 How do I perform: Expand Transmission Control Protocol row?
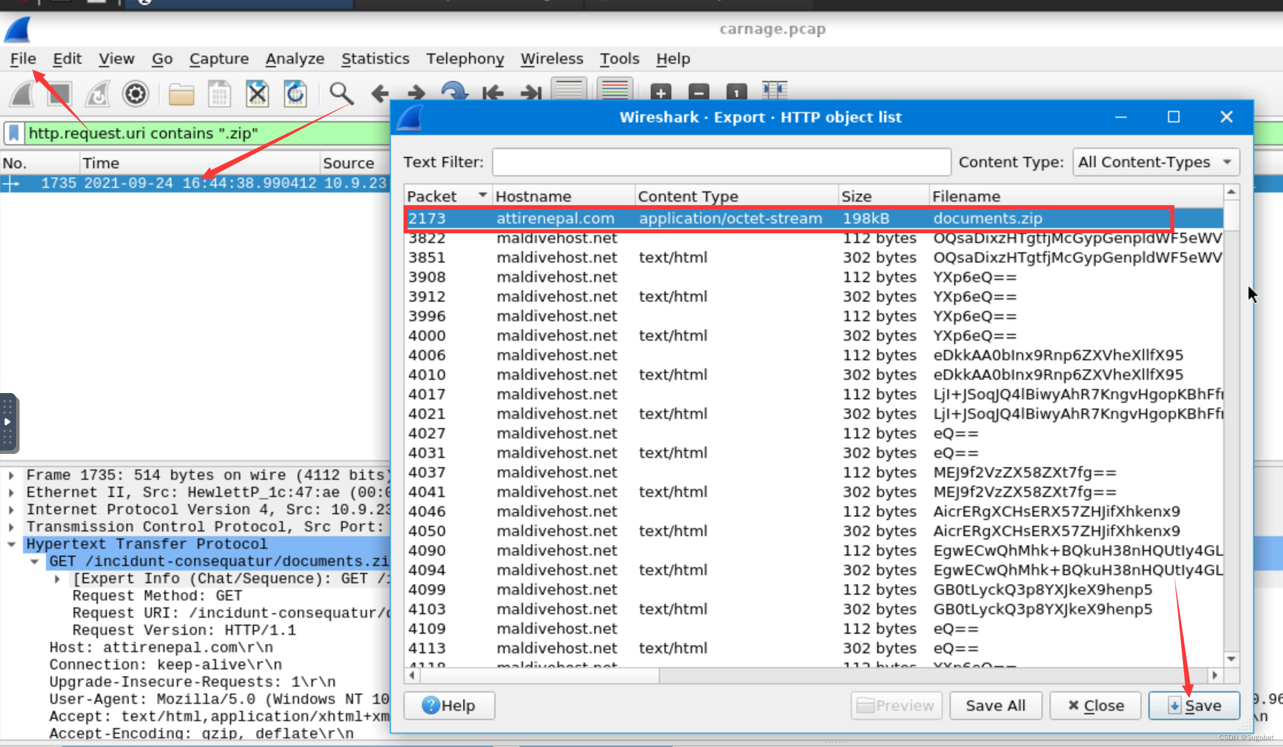point(11,527)
